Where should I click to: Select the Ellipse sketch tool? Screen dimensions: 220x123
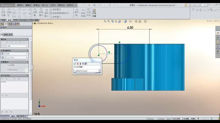point(24,13)
